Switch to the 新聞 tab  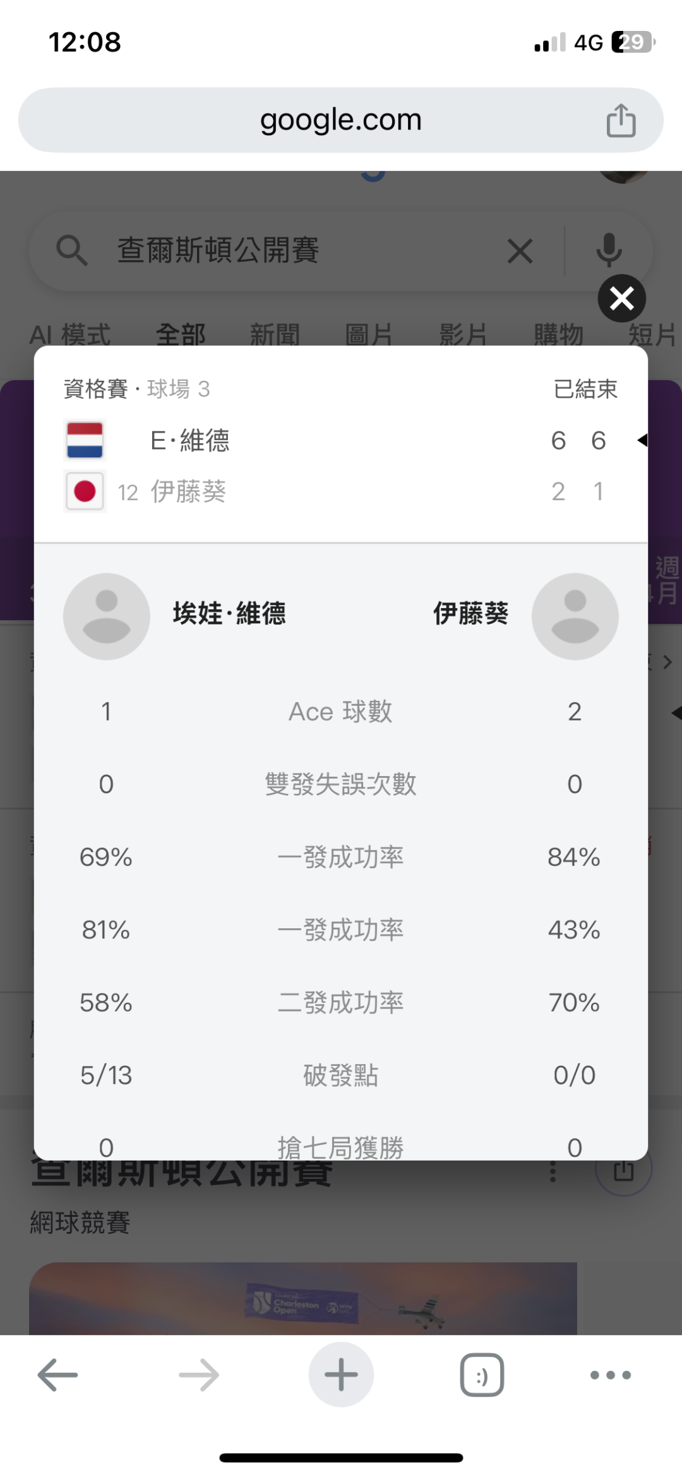[275, 334]
